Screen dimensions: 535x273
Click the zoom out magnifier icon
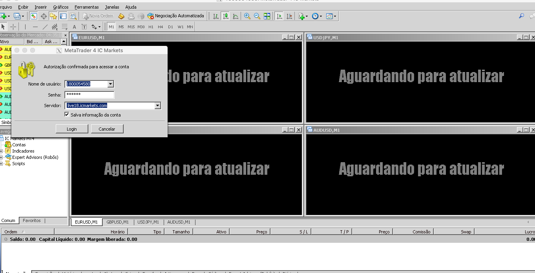tap(257, 16)
